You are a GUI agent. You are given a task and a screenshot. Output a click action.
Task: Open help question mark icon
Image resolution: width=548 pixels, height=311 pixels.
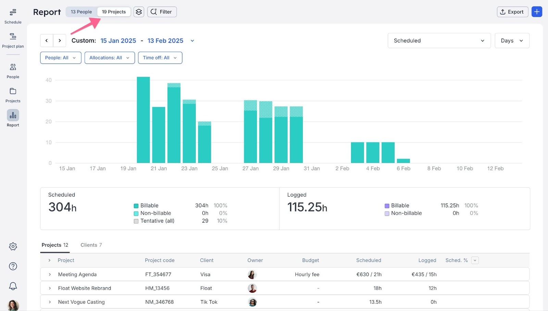pos(13,266)
